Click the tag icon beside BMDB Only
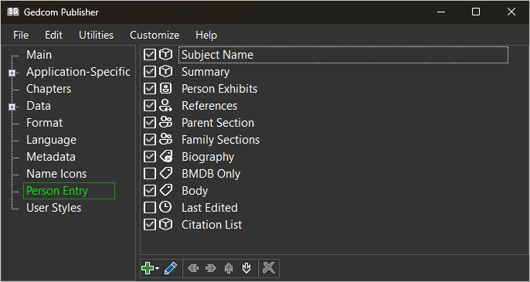 click(165, 174)
